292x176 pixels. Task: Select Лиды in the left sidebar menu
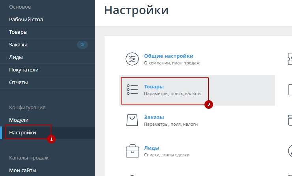click(x=16, y=57)
